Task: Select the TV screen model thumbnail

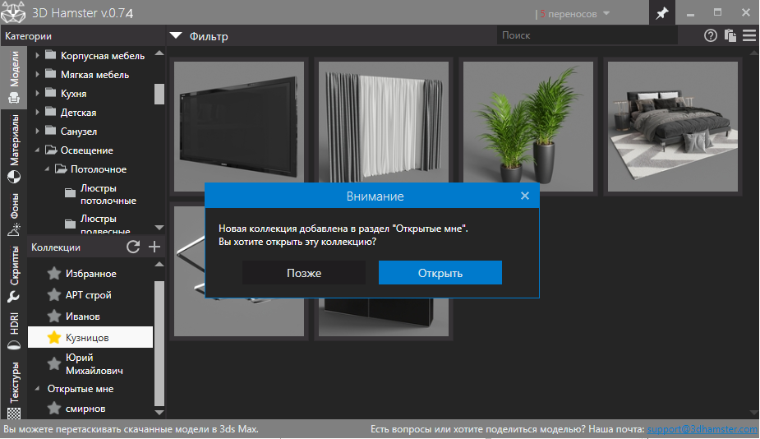Action: (239, 126)
